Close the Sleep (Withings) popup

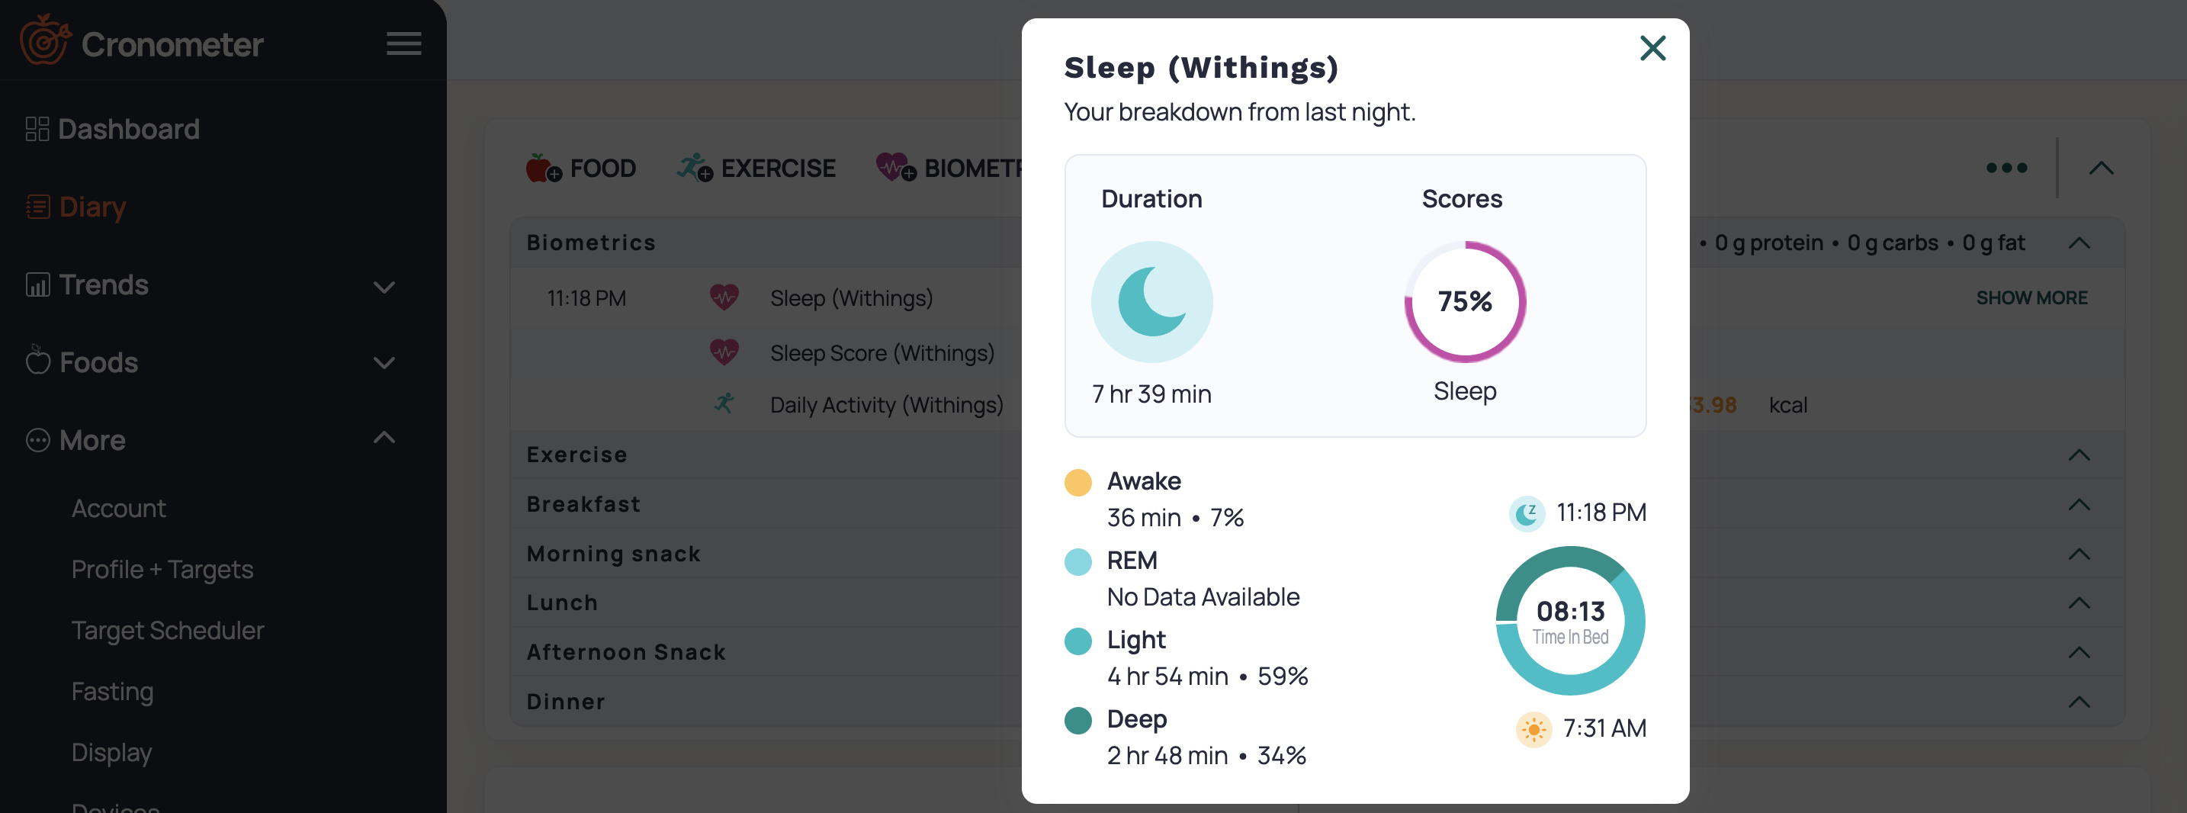click(1652, 47)
